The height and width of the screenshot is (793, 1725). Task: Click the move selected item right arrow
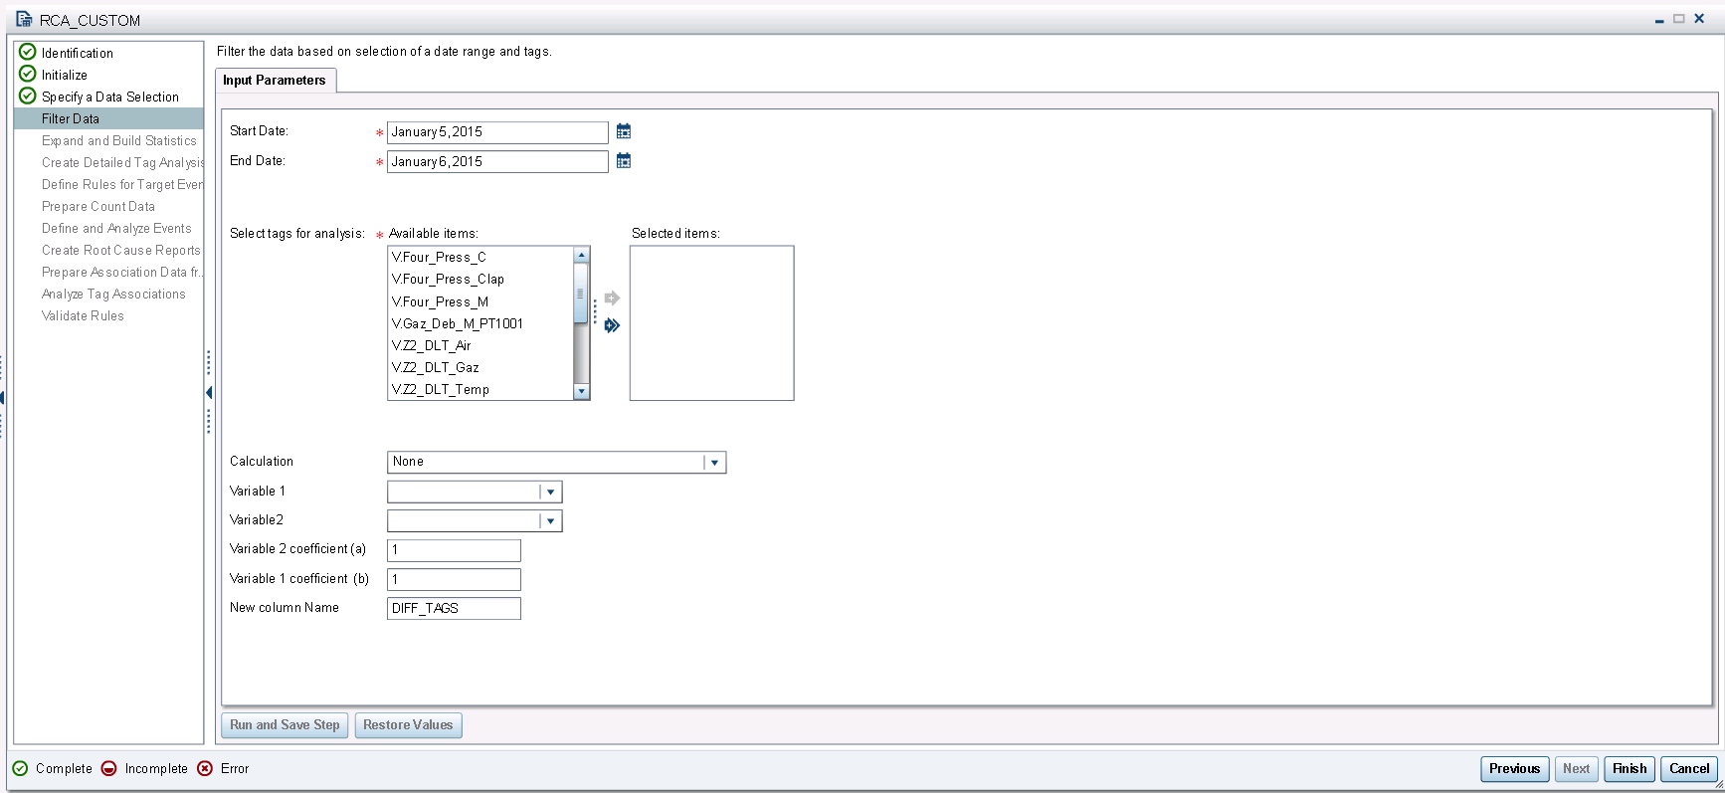pyautogui.click(x=612, y=298)
